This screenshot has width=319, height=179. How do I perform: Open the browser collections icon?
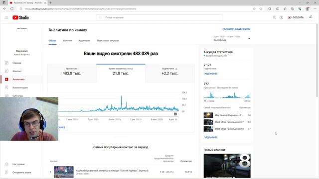293,9
